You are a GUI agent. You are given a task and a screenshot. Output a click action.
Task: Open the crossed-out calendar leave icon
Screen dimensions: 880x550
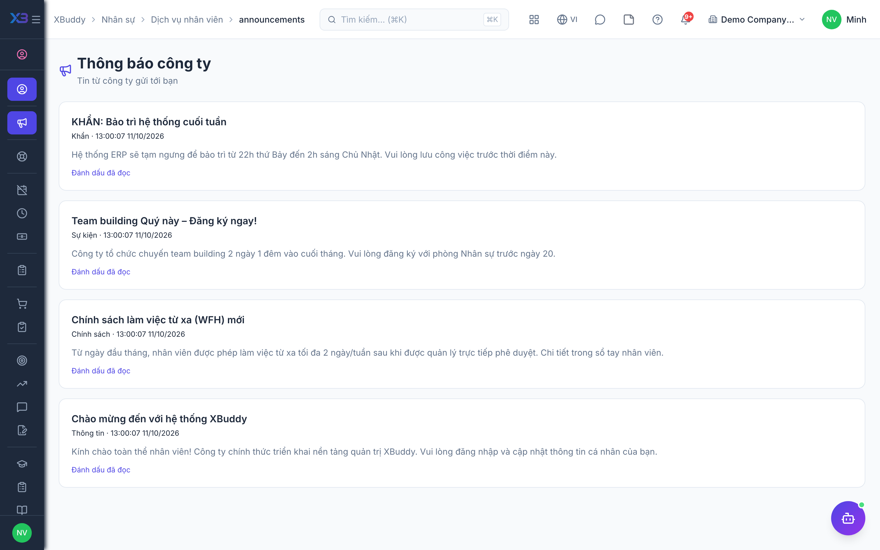[22, 190]
